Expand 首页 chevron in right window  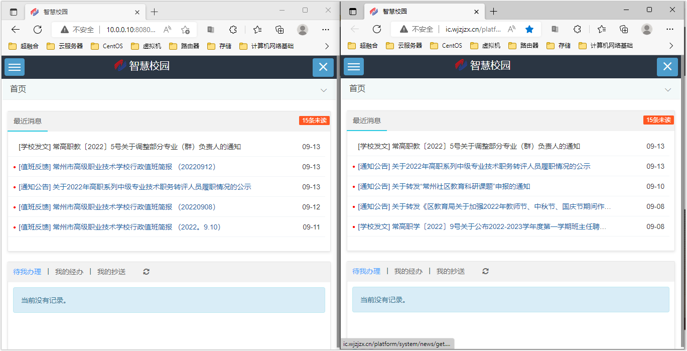pos(668,90)
